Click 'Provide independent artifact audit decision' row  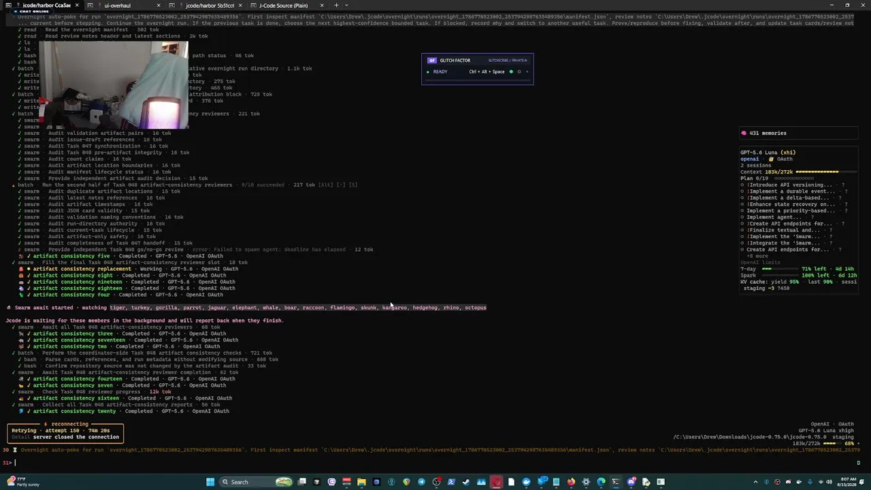(114, 178)
